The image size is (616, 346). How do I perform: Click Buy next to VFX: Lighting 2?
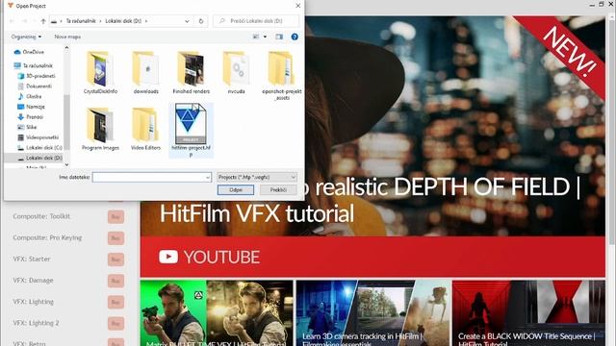[x=115, y=323]
